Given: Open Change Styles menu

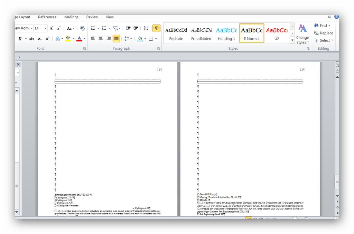Looking at the screenshot, I should click(302, 34).
